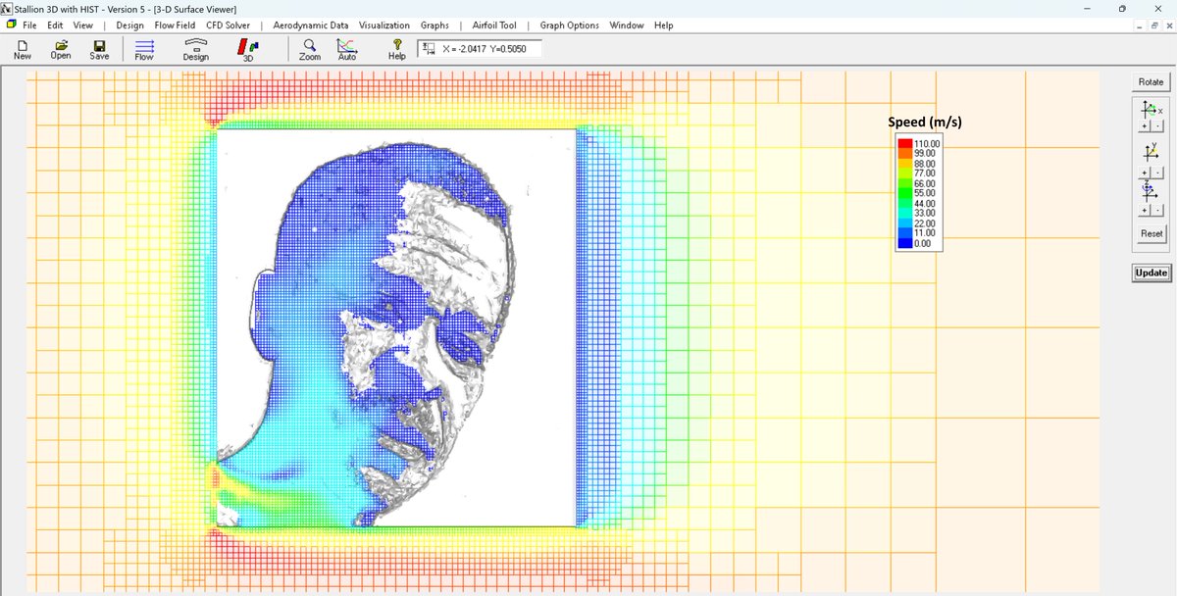The height and width of the screenshot is (596, 1177).
Task: Click the Rotate button
Action: (x=1150, y=81)
